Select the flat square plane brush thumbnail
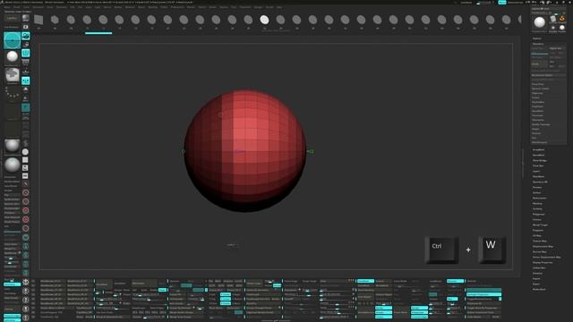Image resolution: width=573 pixels, height=322 pixels. tap(38, 20)
